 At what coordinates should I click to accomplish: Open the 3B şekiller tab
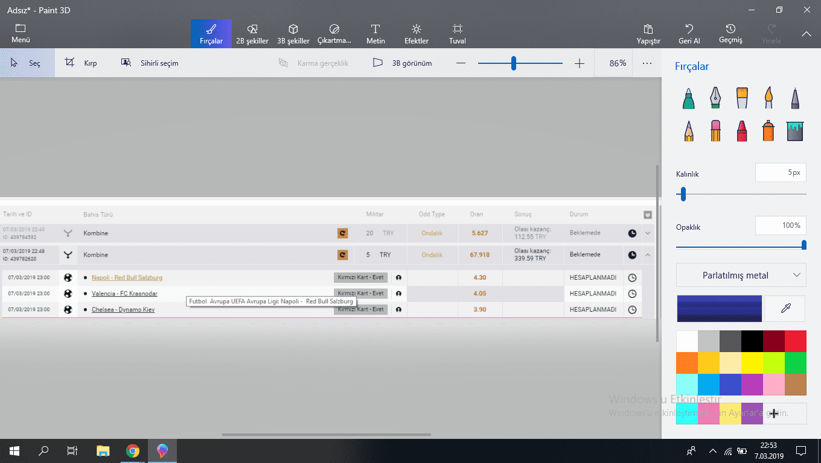[x=293, y=34]
